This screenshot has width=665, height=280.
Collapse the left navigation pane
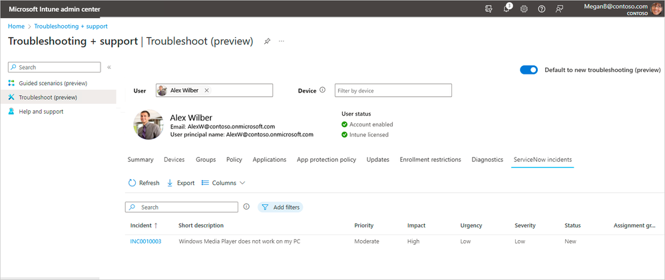[x=109, y=67]
